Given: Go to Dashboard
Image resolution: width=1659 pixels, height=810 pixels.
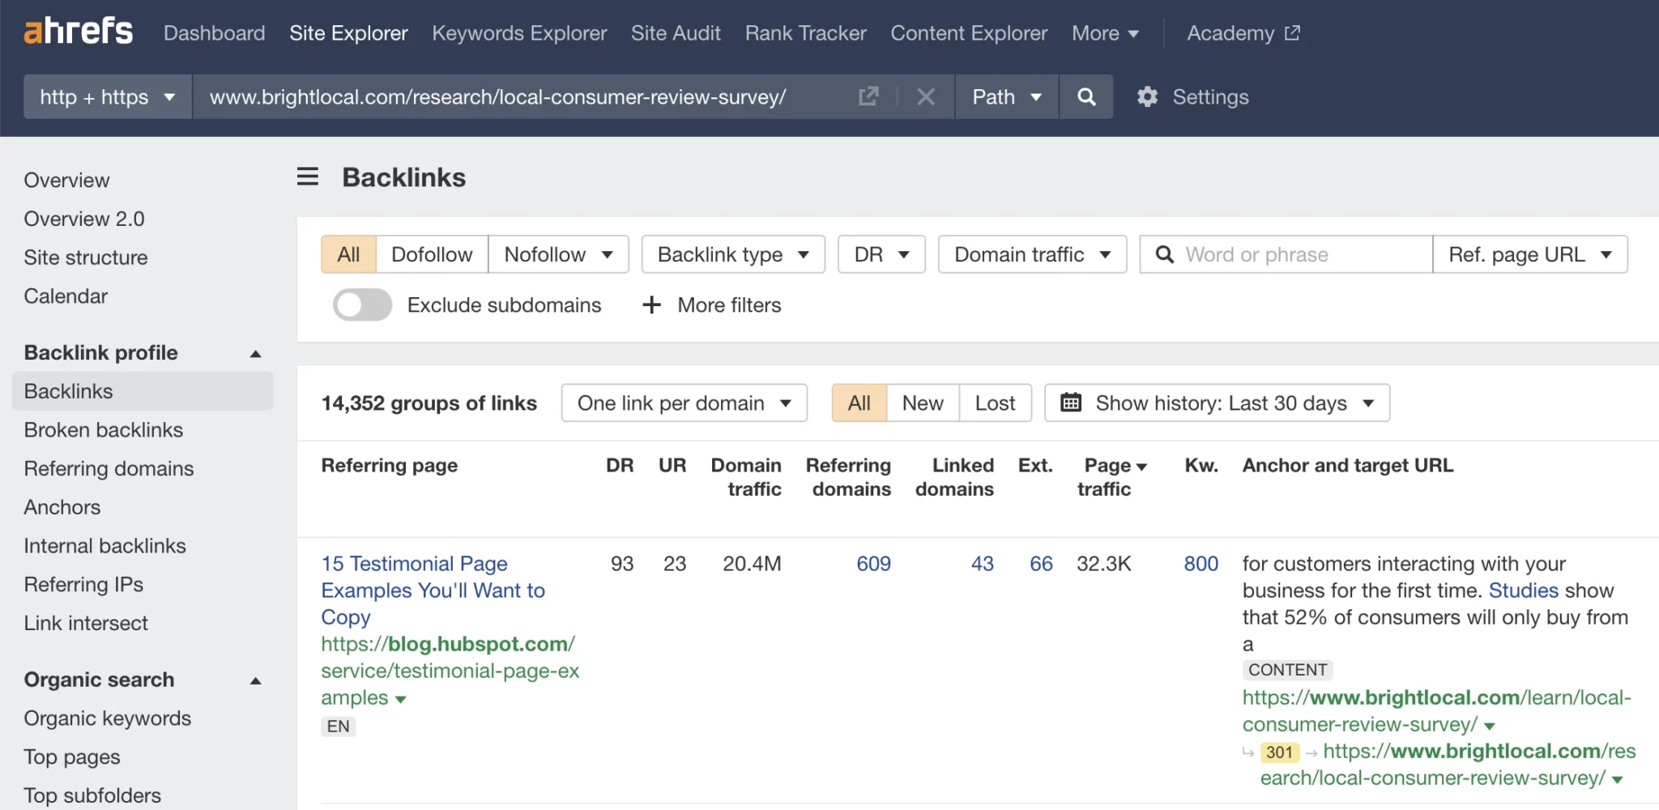Looking at the screenshot, I should point(215,33).
